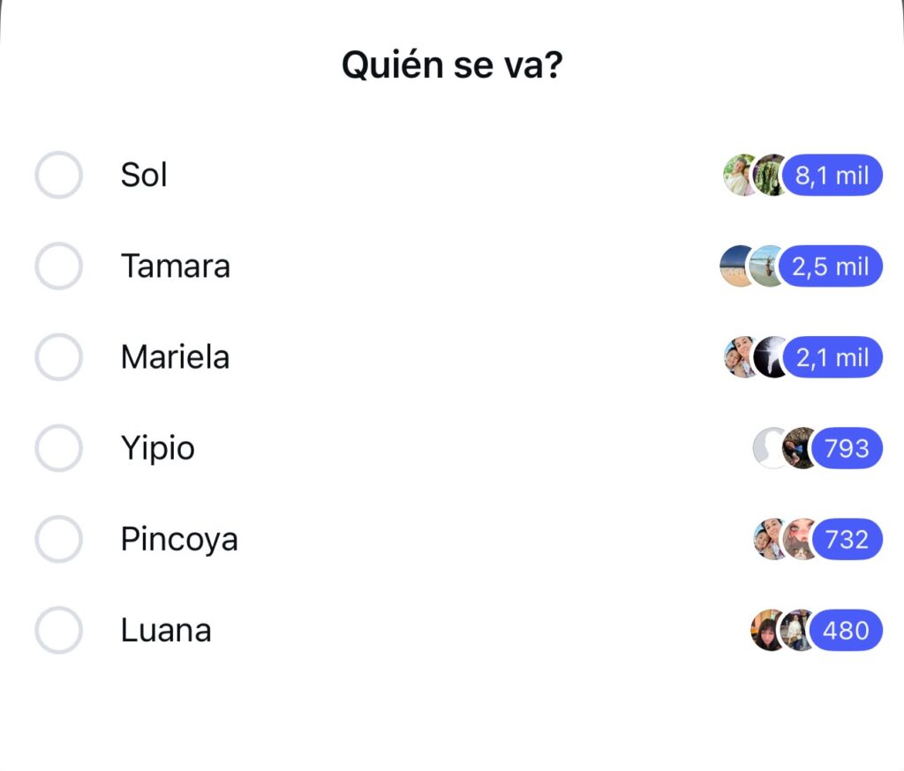Open the 2,5 mil votes badge

tap(830, 266)
